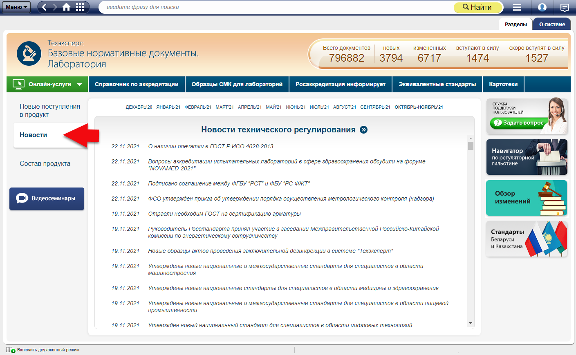Open Эквивалентные стандарты menu item

click(437, 84)
